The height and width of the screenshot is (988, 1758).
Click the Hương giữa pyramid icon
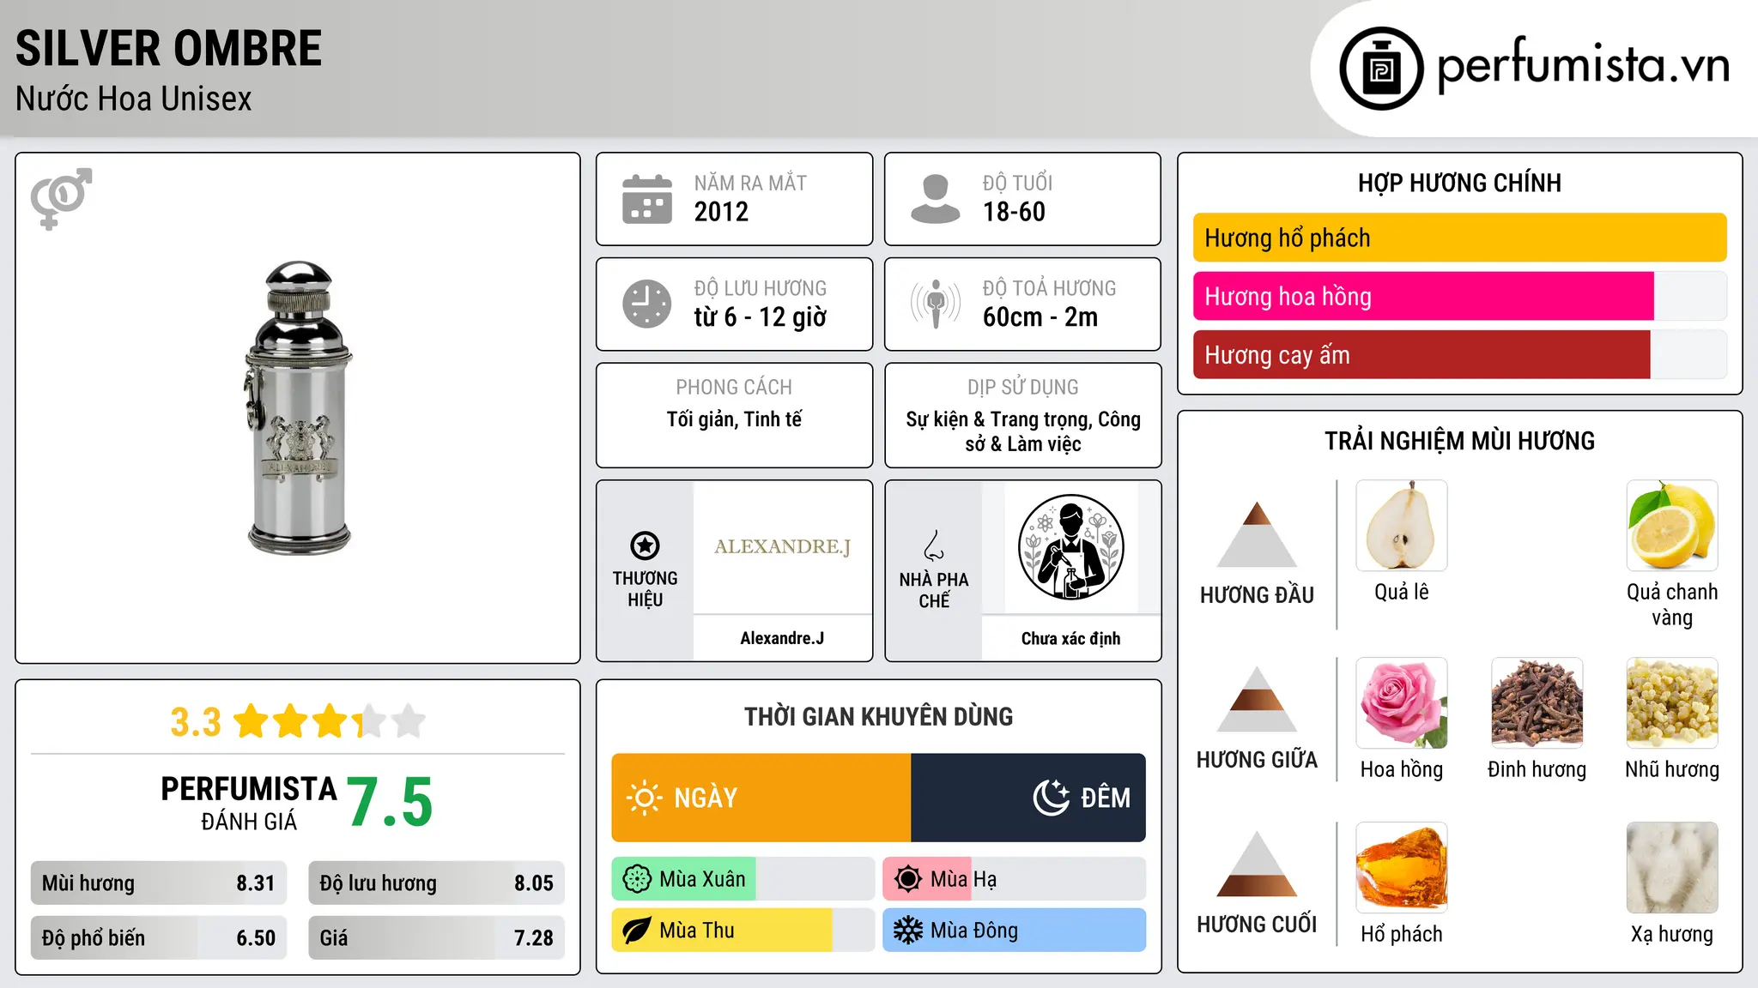coord(1257,699)
